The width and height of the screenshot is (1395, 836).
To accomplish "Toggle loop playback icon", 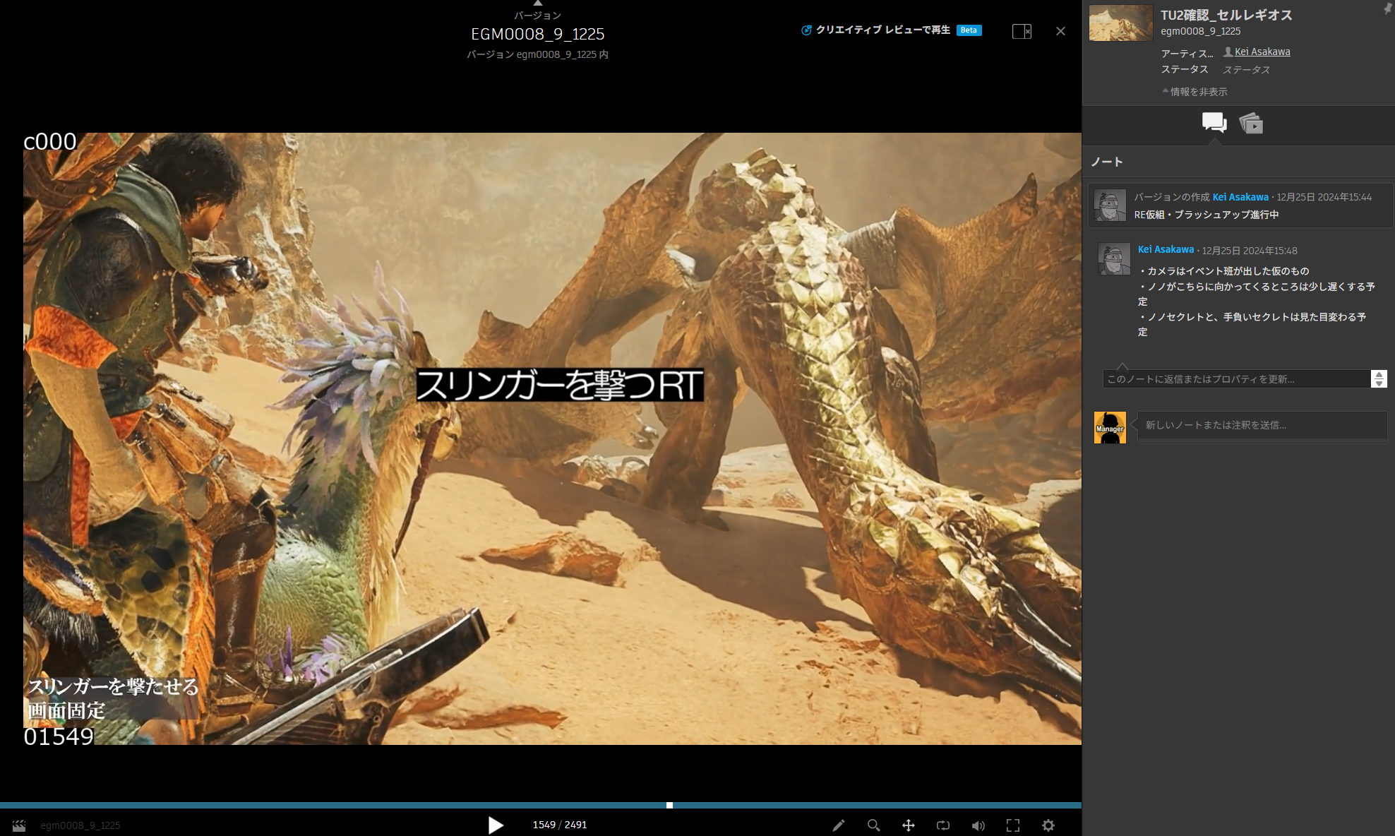I will tap(943, 825).
